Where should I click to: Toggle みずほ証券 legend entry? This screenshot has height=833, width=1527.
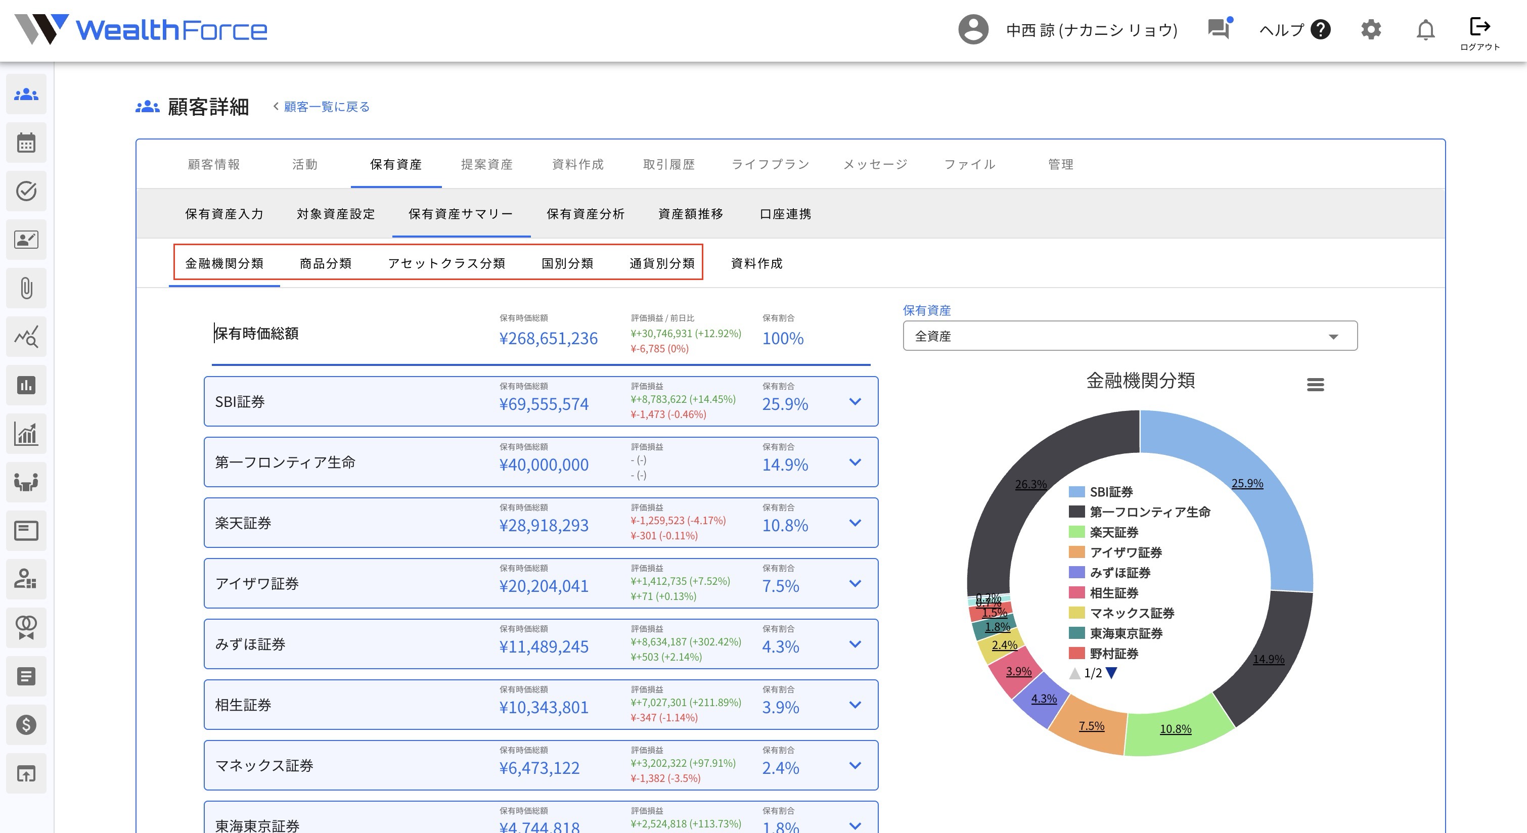point(1109,572)
